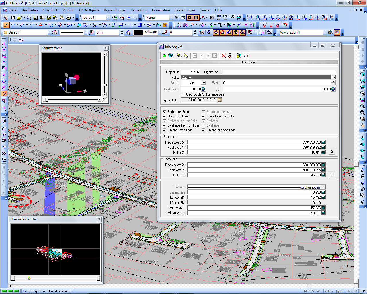Open the '(keine)' dropdown in top toolbar

pos(171,18)
